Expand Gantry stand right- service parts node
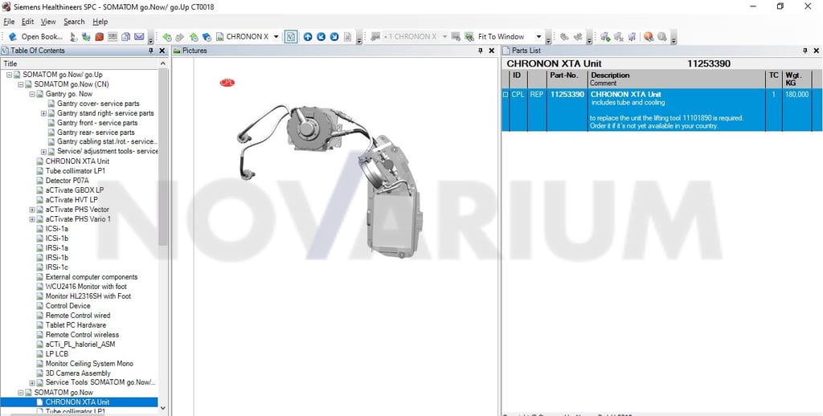This screenshot has height=416, width=823. (43, 113)
